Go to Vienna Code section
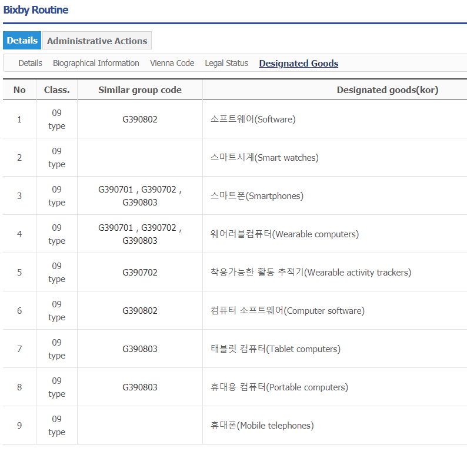This screenshot has height=451, width=467. point(172,63)
